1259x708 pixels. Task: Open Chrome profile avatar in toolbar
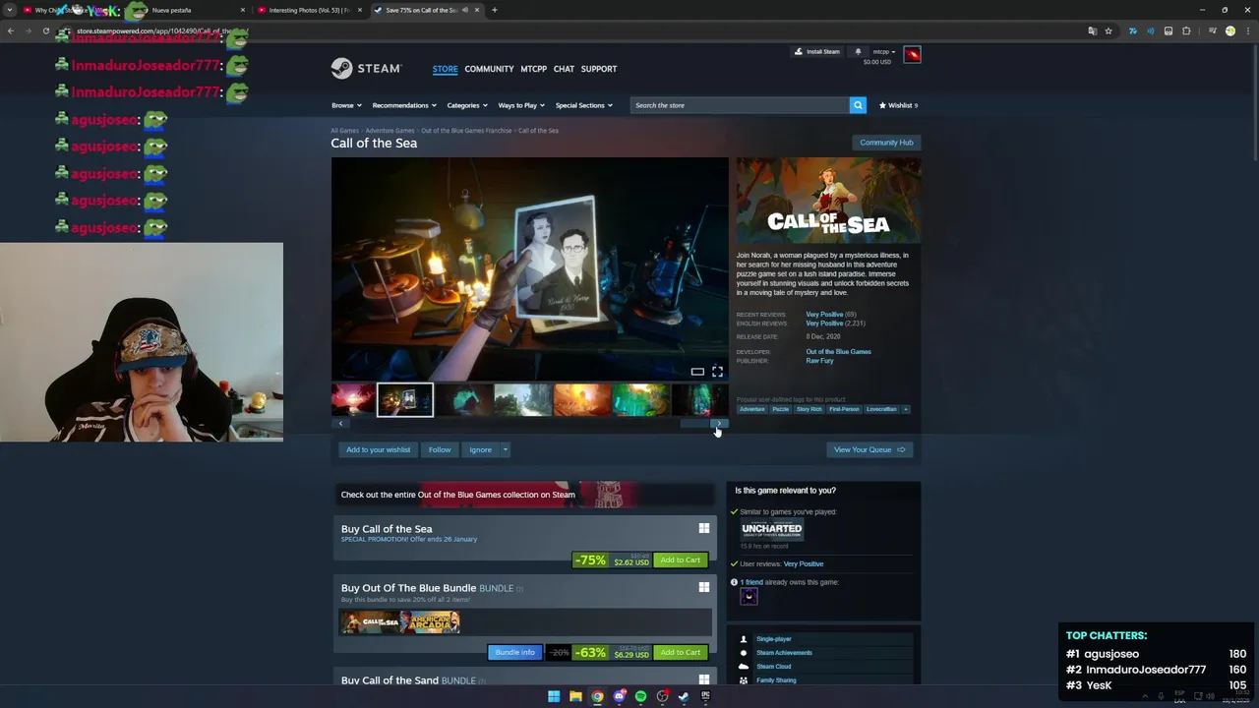pos(1229,30)
